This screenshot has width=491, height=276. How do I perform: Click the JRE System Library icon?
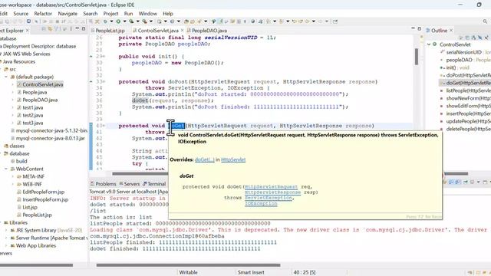click(x=12, y=230)
